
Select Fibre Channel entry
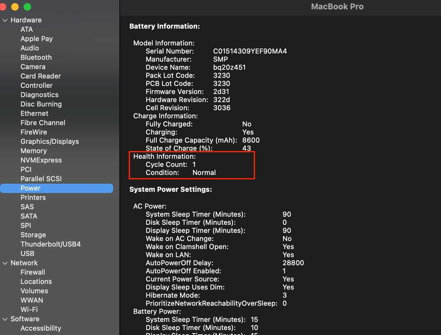pyautogui.click(x=43, y=123)
